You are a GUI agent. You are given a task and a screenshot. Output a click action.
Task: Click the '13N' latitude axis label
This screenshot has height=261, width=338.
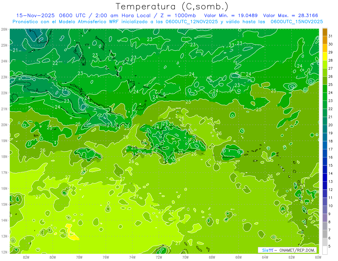click(x=4, y=236)
